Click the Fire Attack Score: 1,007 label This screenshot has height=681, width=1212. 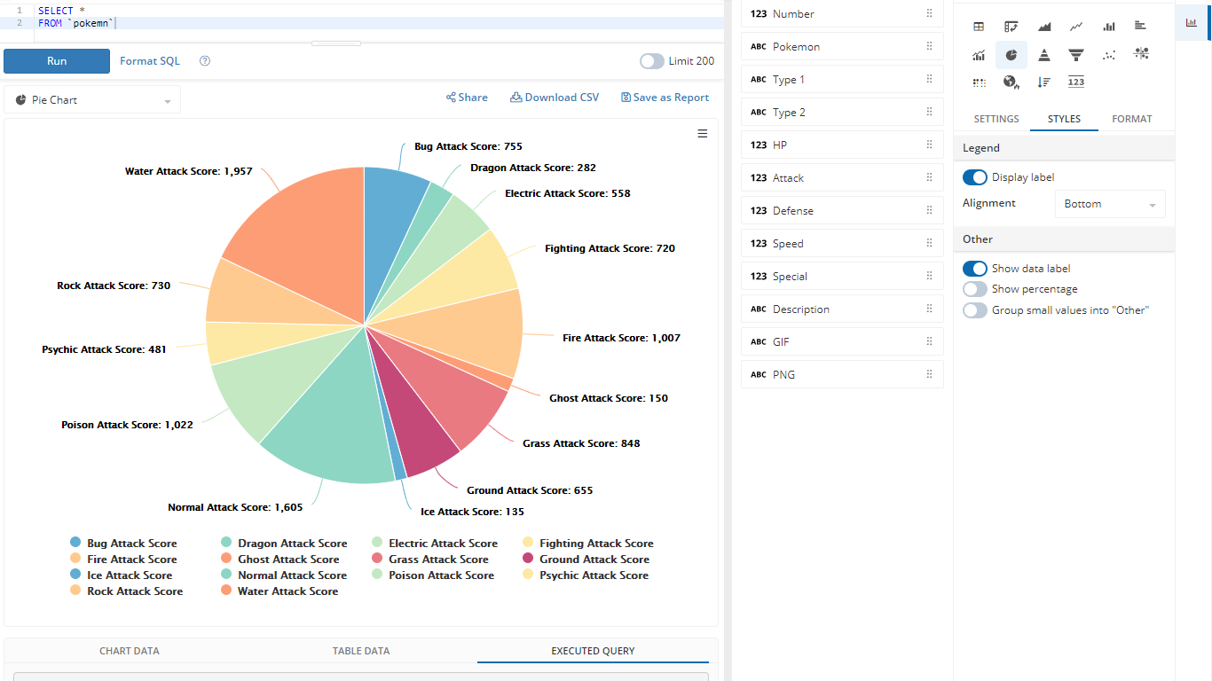click(x=621, y=338)
